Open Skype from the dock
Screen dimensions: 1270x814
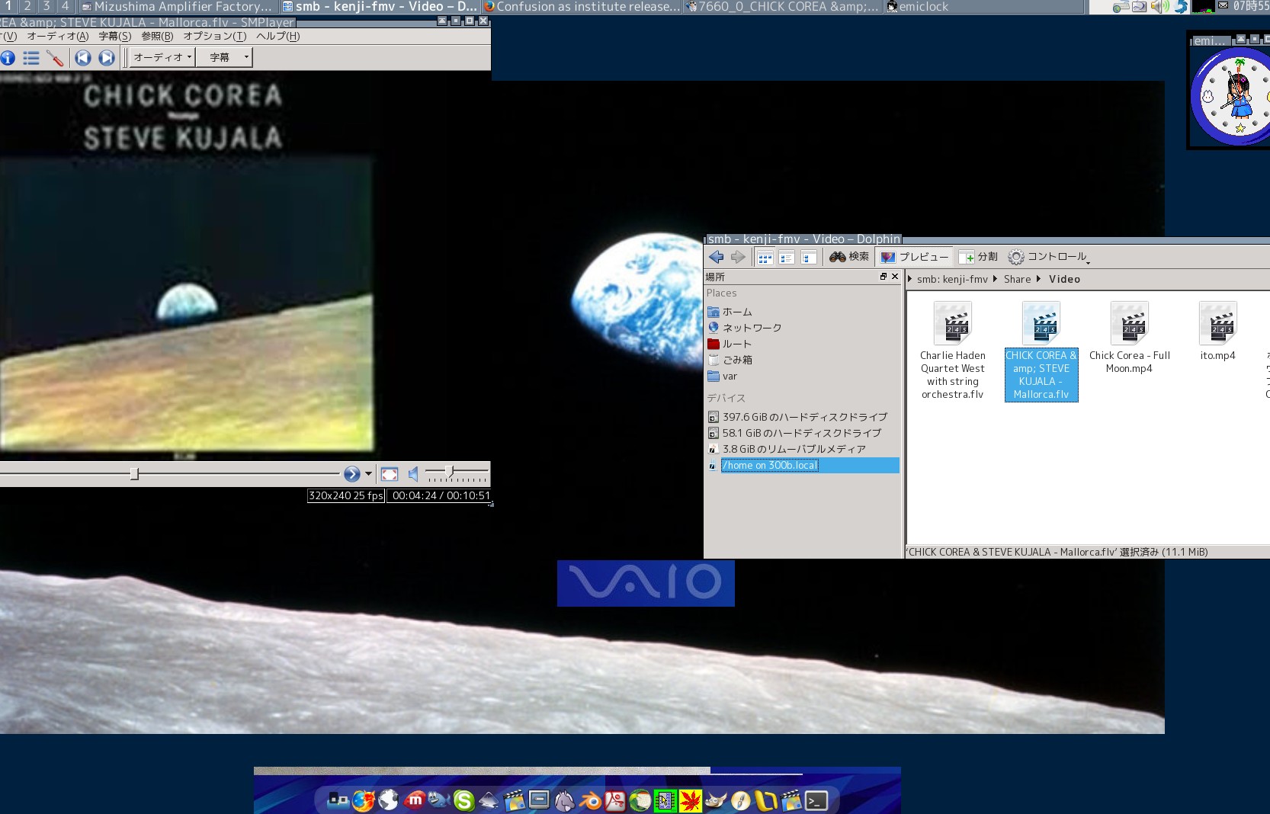click(463, 800)
